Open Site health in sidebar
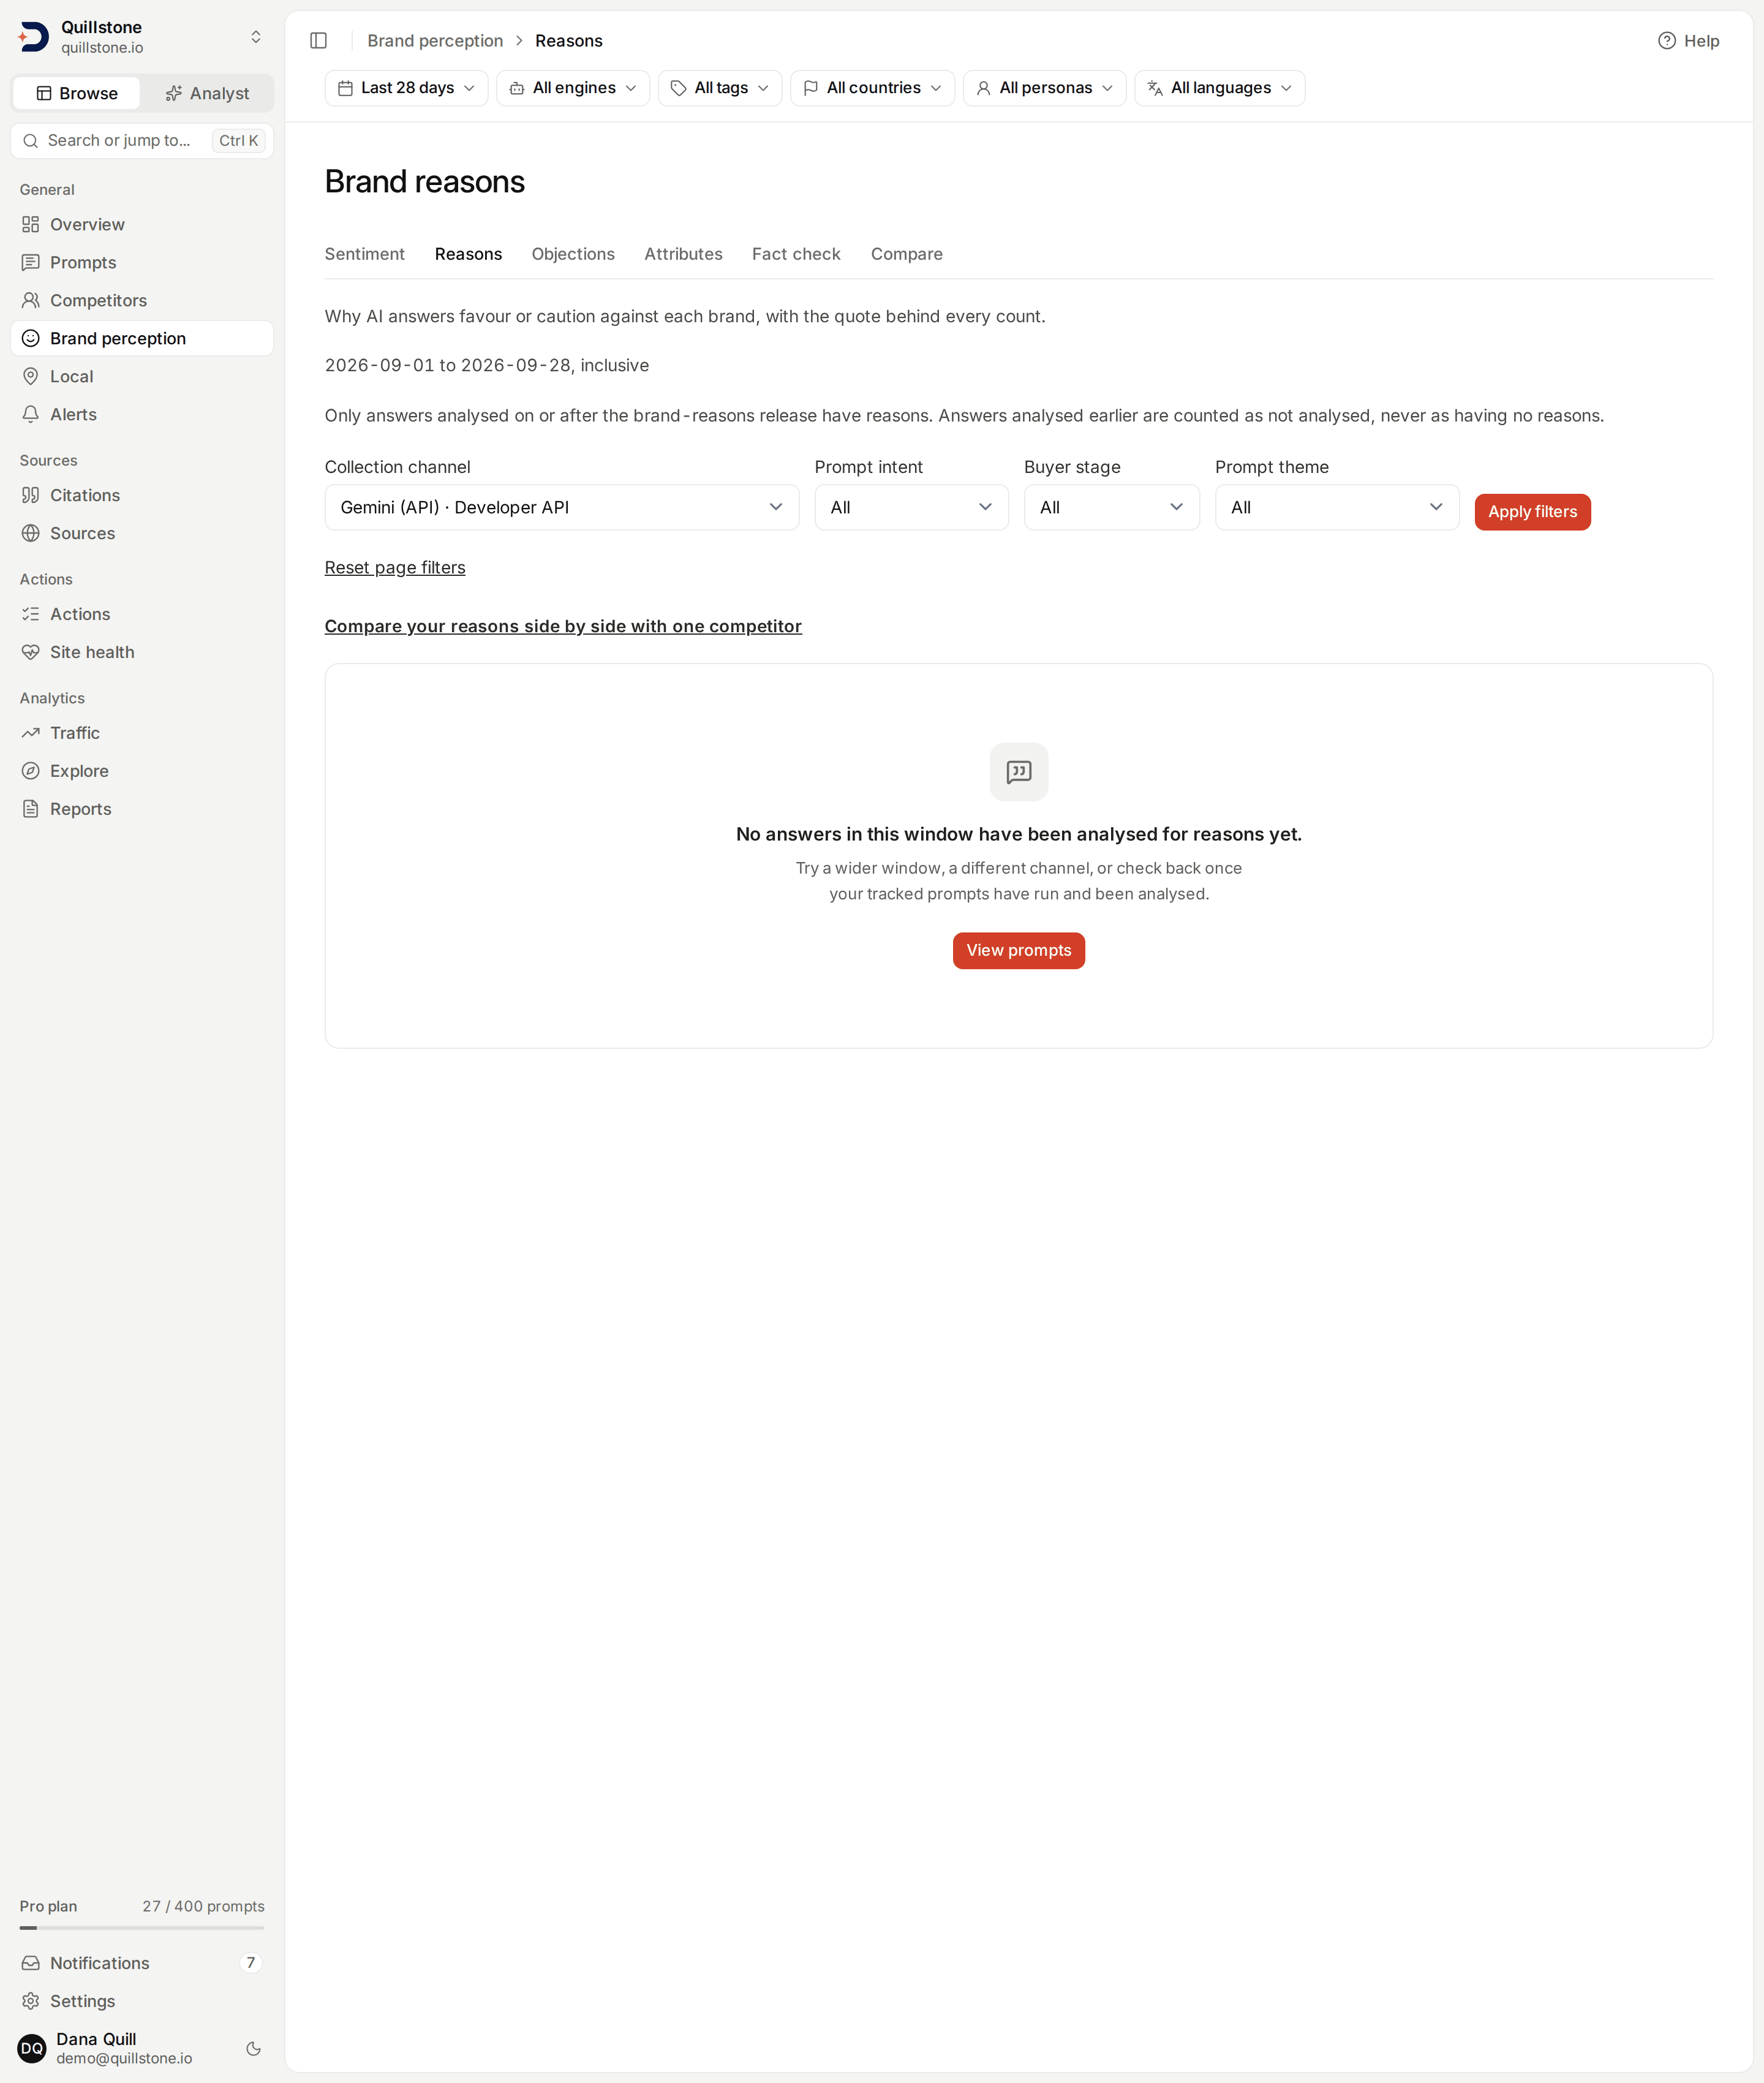The height and width of the screenshot is (2083, 1764). (142, 652)
